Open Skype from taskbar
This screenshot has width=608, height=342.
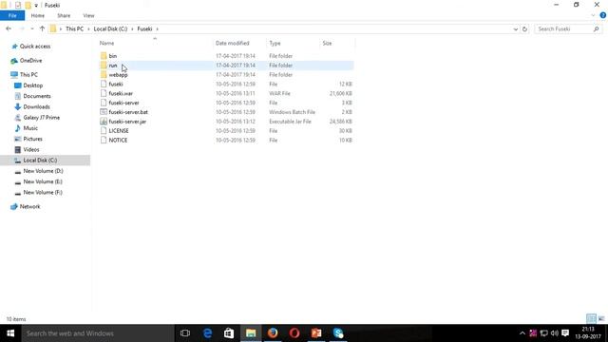click(x=338, y=333)
